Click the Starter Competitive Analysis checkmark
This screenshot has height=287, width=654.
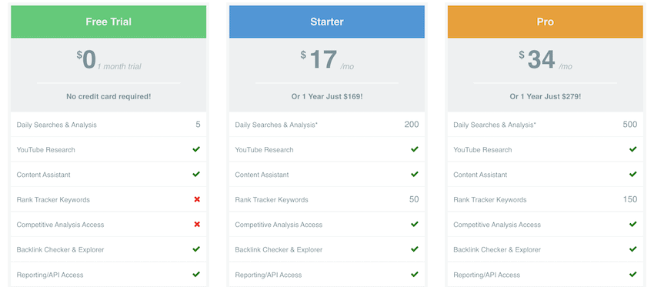point(415,224)
